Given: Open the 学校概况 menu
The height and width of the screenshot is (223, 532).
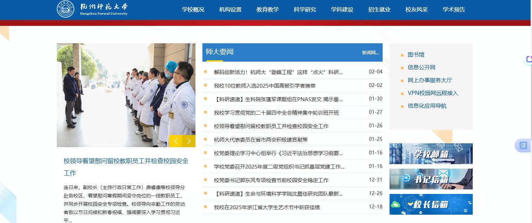Looking at the screenshot, I should tap(193, 10).
